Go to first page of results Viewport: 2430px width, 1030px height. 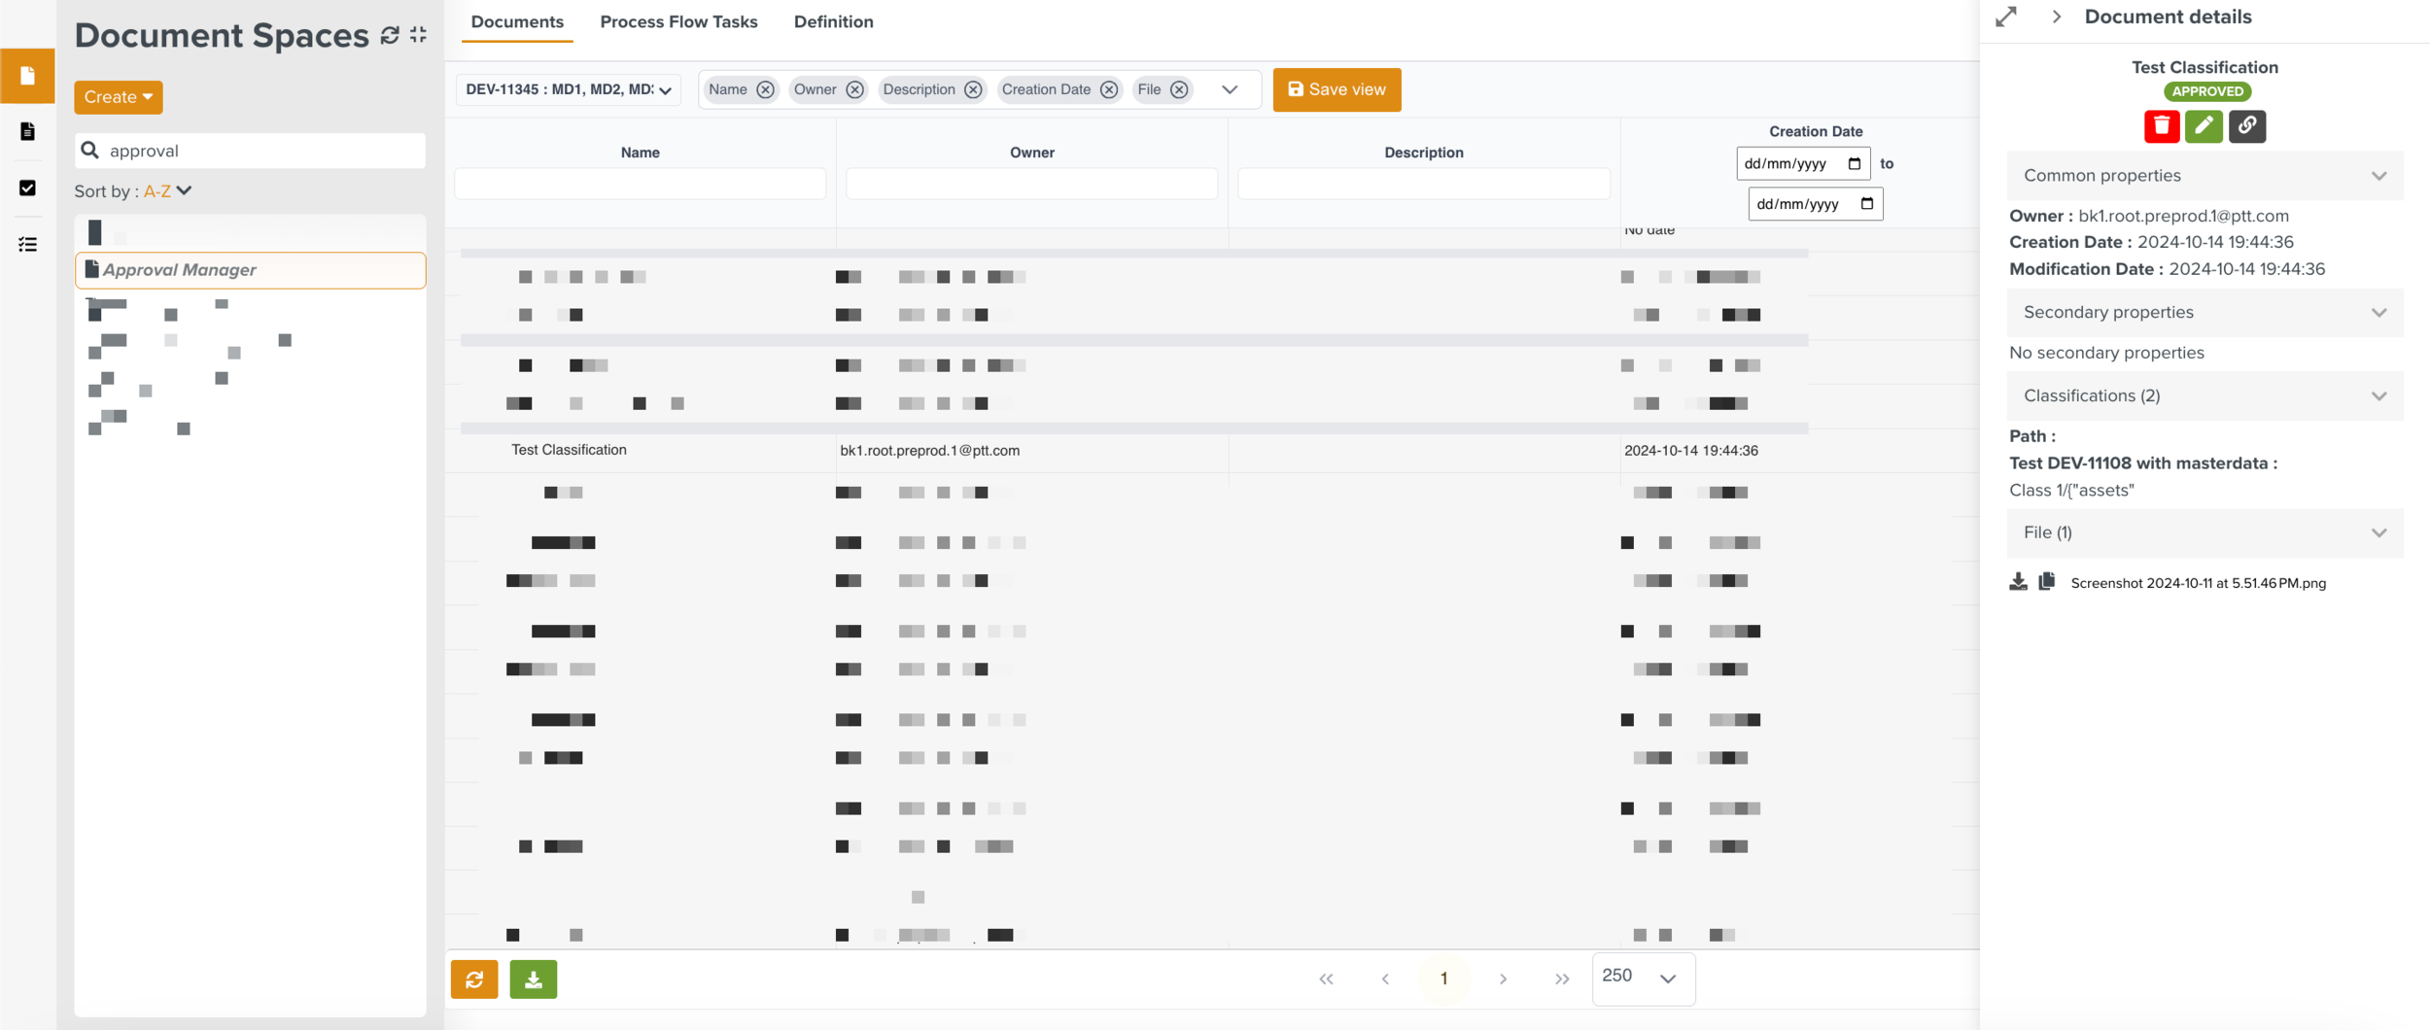[x=1327, y=979]
